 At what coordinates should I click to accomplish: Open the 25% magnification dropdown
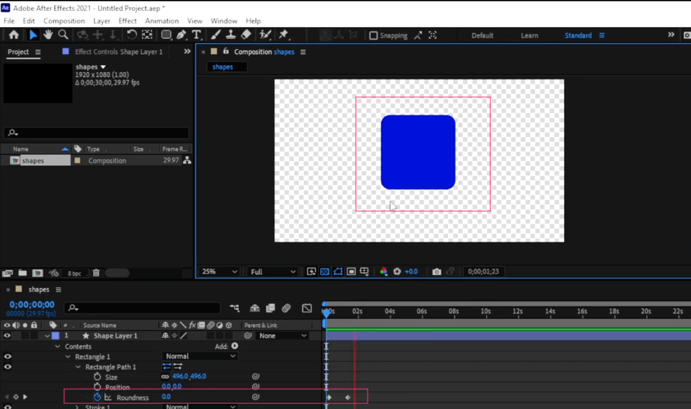coord(217,271)
